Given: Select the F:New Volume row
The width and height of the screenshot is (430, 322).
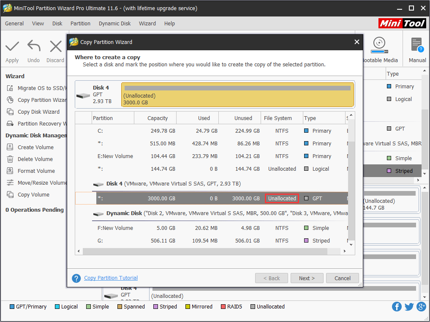Looking at the screenshot, I should 212,228.
